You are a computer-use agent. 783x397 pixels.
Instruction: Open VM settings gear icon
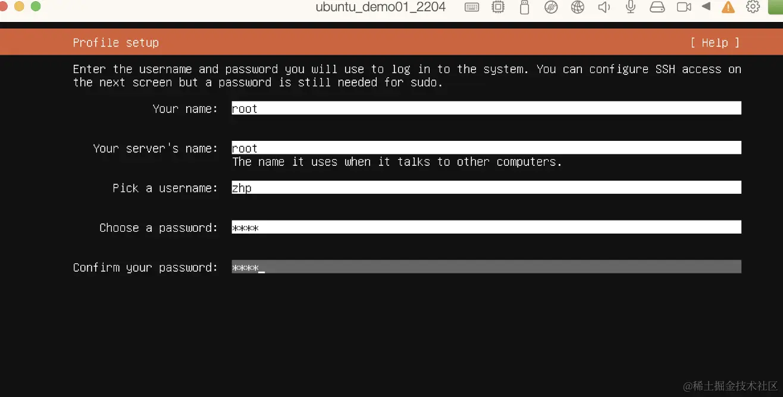click(753, 7)
